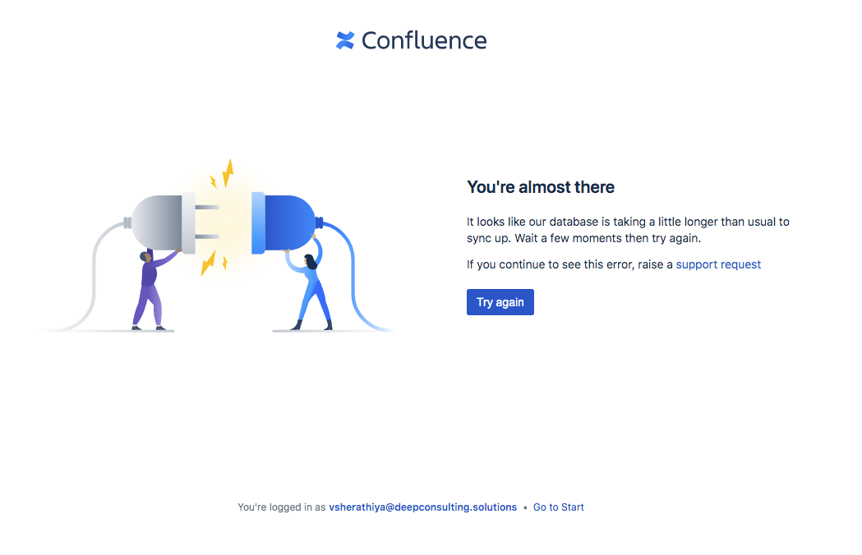Click the "You're logged in as" label
The height and width of the screenshot is (555, 862).
(x=282, y=507)
